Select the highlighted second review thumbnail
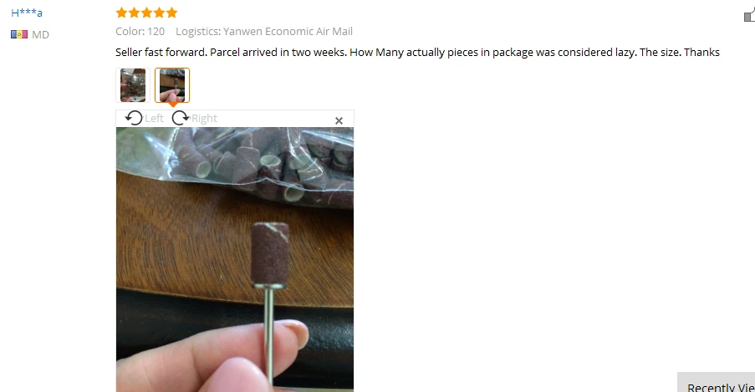Image resolution: width=755 pixels, height=392 pixels. (x=172, y=85)
